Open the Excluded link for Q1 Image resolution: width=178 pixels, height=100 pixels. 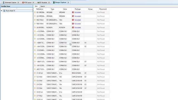coord(78,12)
